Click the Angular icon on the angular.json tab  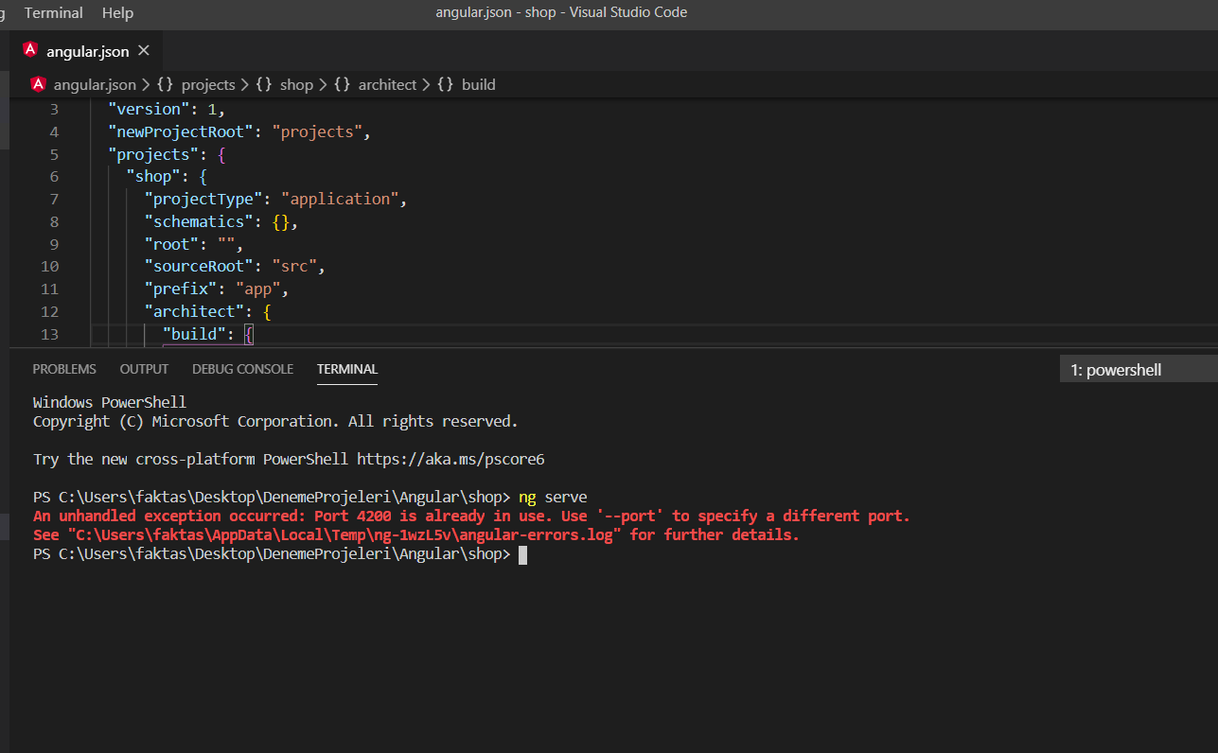point(30,51)
